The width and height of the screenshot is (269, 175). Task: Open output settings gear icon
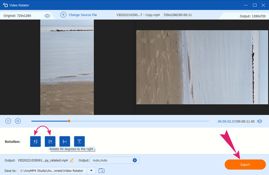(x=134, y=160)
